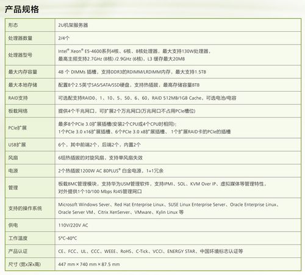Click the 1个PCIe 3.0 x16扩展插槽 line

point(145,132)
